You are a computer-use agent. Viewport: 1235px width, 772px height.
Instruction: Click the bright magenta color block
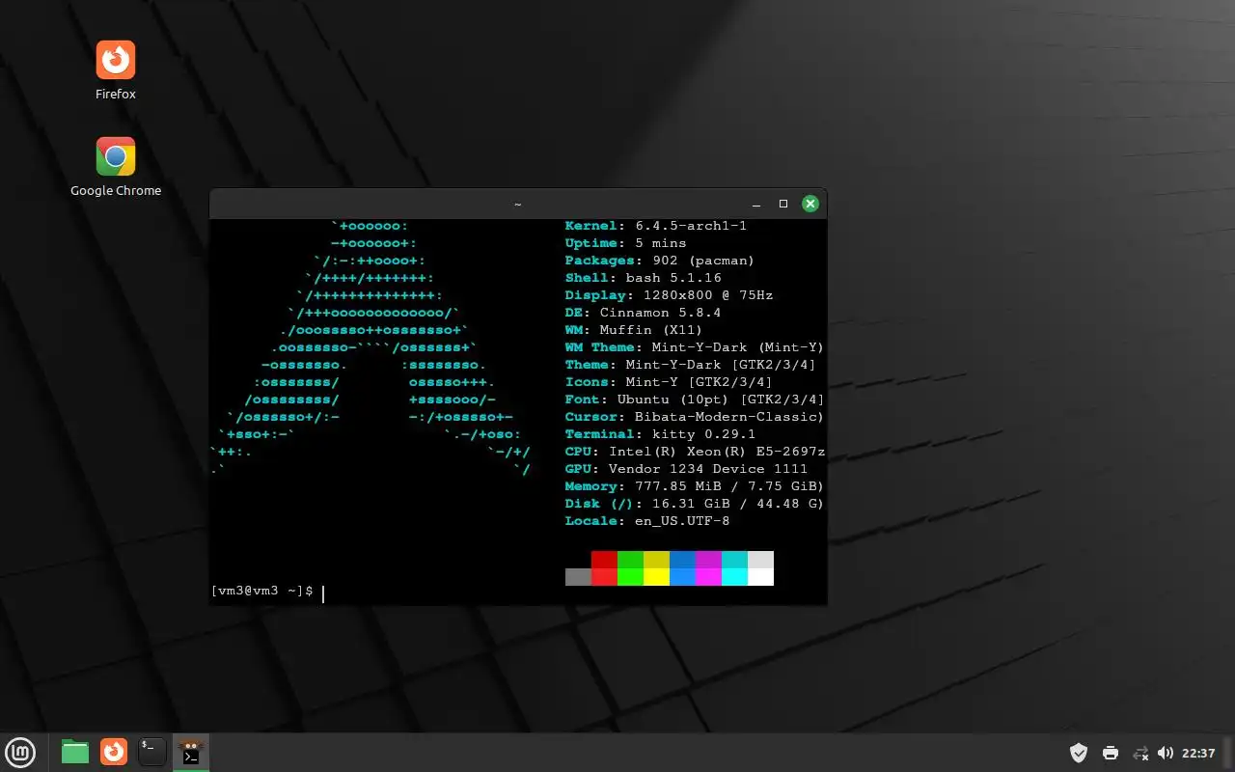[708, 576]
